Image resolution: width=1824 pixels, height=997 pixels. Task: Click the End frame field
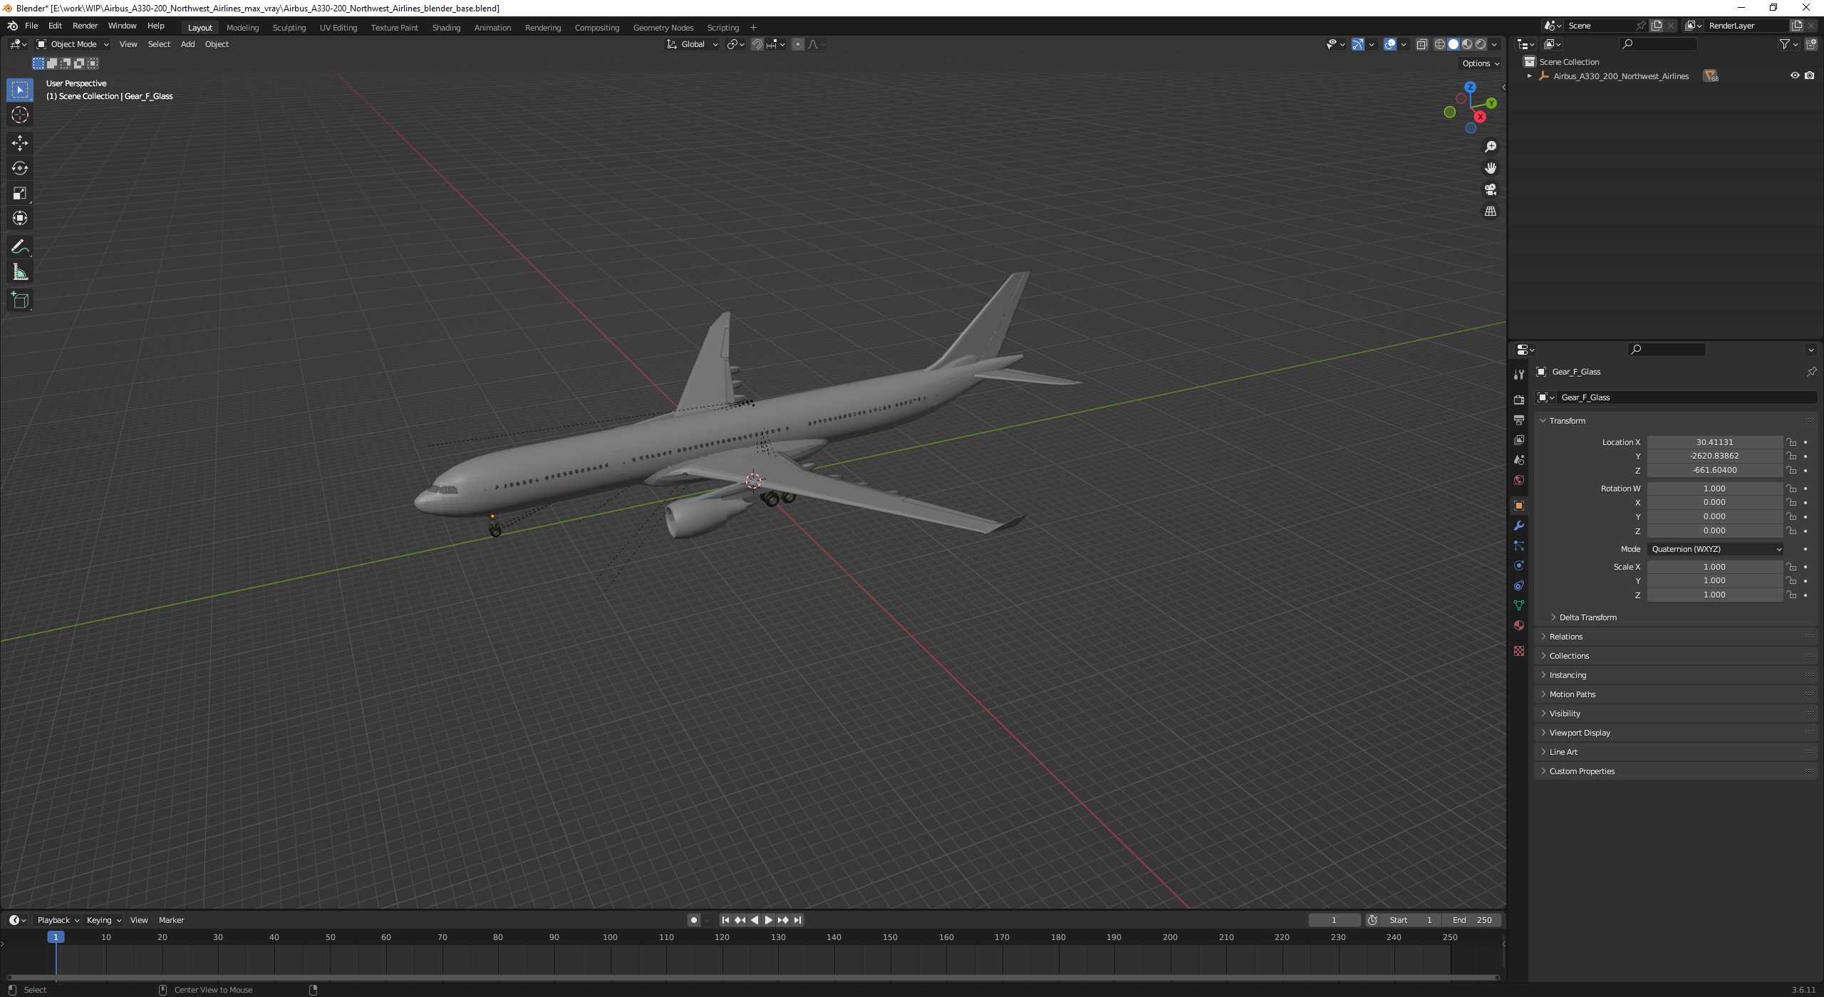[x=1472, y=920]
